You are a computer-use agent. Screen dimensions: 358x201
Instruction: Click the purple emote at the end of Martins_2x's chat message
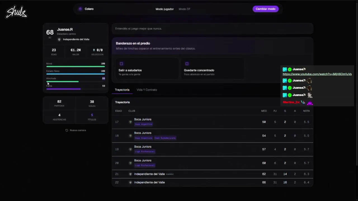tap(310, 102)
